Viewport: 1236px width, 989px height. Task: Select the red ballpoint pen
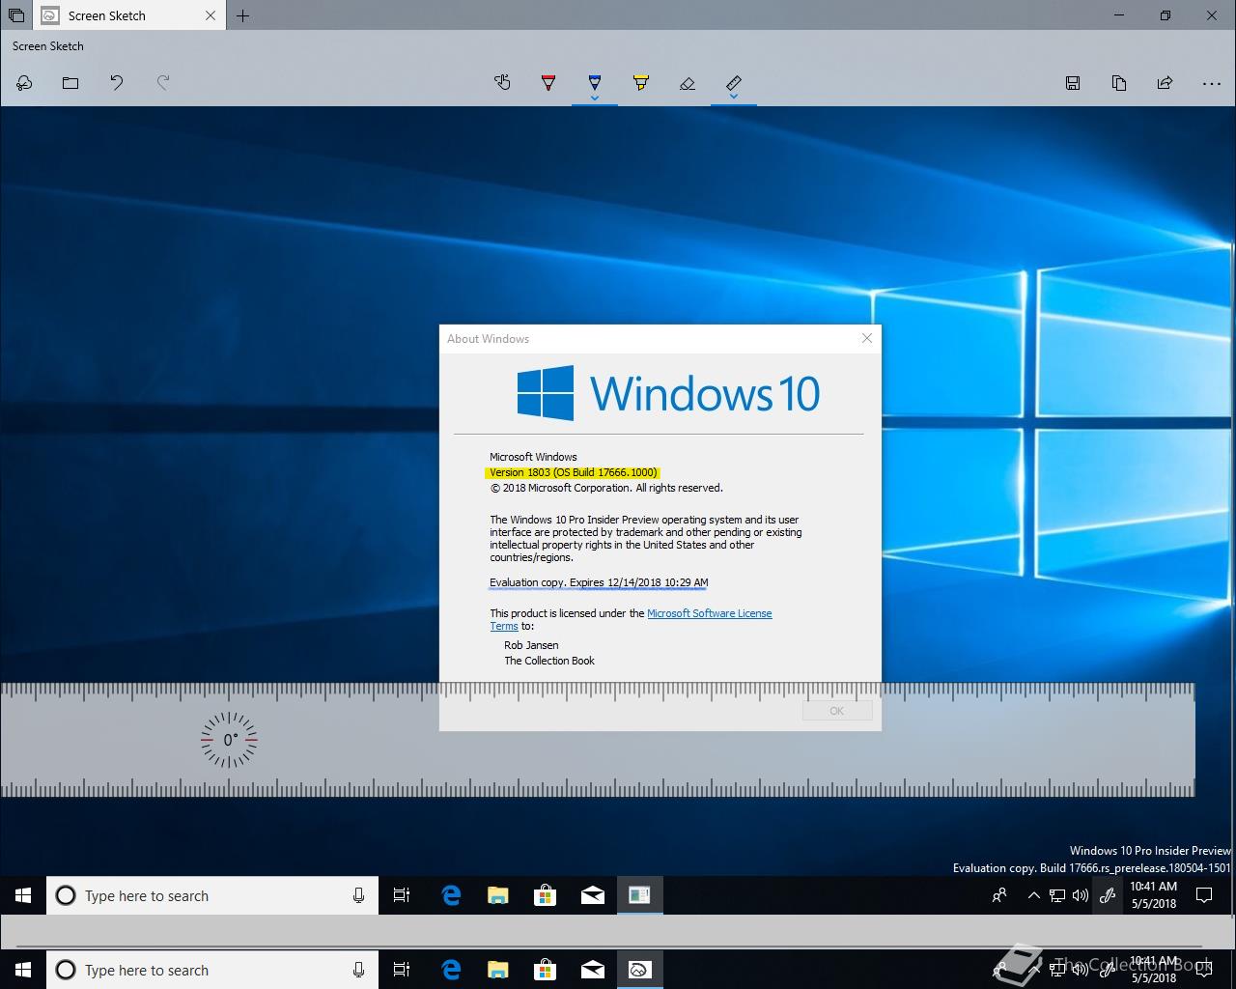click(x=548, y=83)
